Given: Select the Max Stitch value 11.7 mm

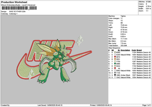Looking at the screenshot, I should click(x=124, y=39).
